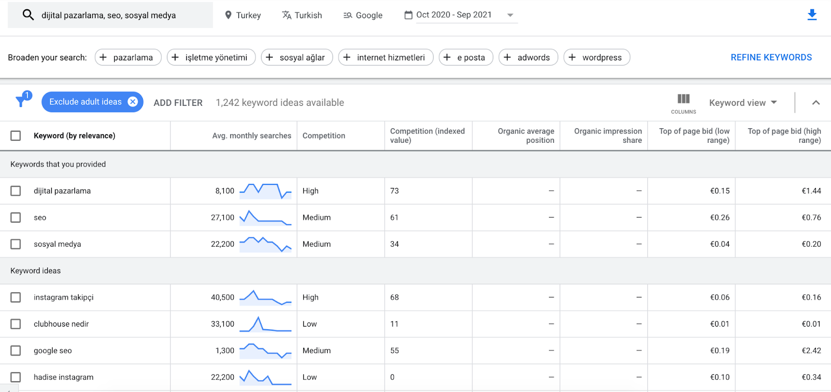
Task: Sort by Avg. monthly searches column
Action: point(251,136)
